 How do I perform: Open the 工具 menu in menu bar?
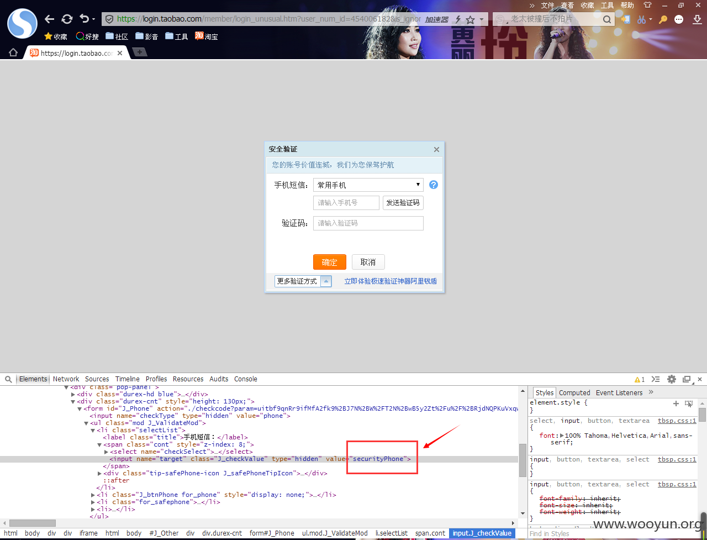pos(607,5)
